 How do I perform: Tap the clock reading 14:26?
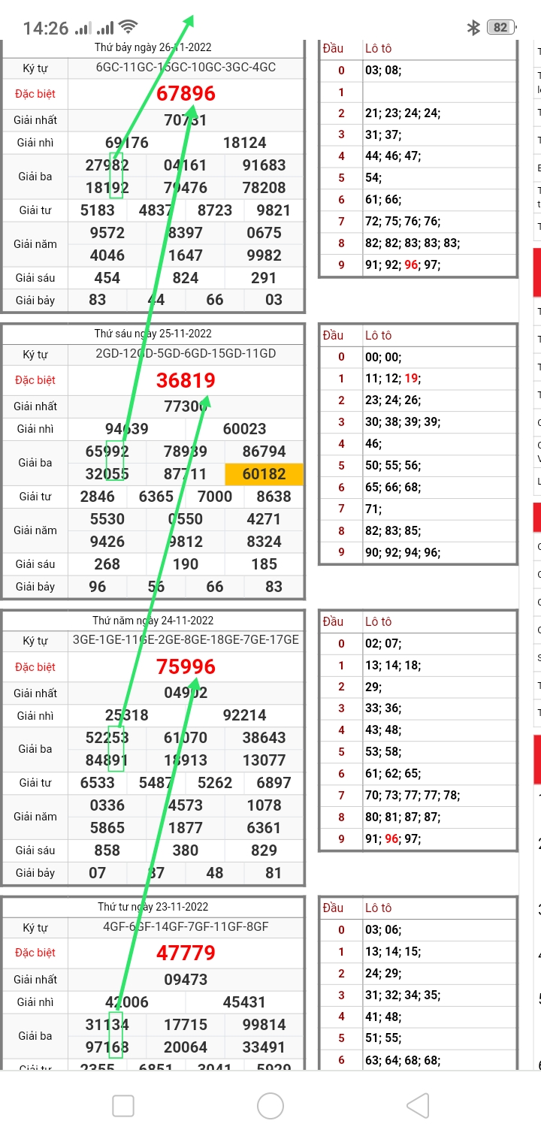46,29
